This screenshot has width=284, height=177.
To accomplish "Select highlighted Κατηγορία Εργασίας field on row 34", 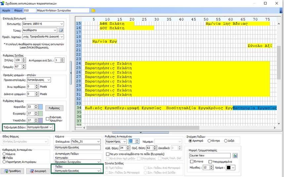I will coord(255,108).
